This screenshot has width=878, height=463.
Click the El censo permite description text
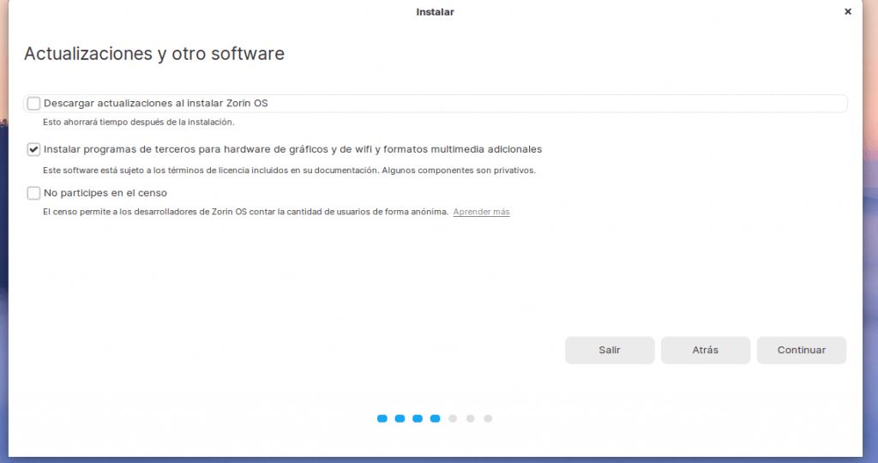pyautogui.click(x=245, y=212)
